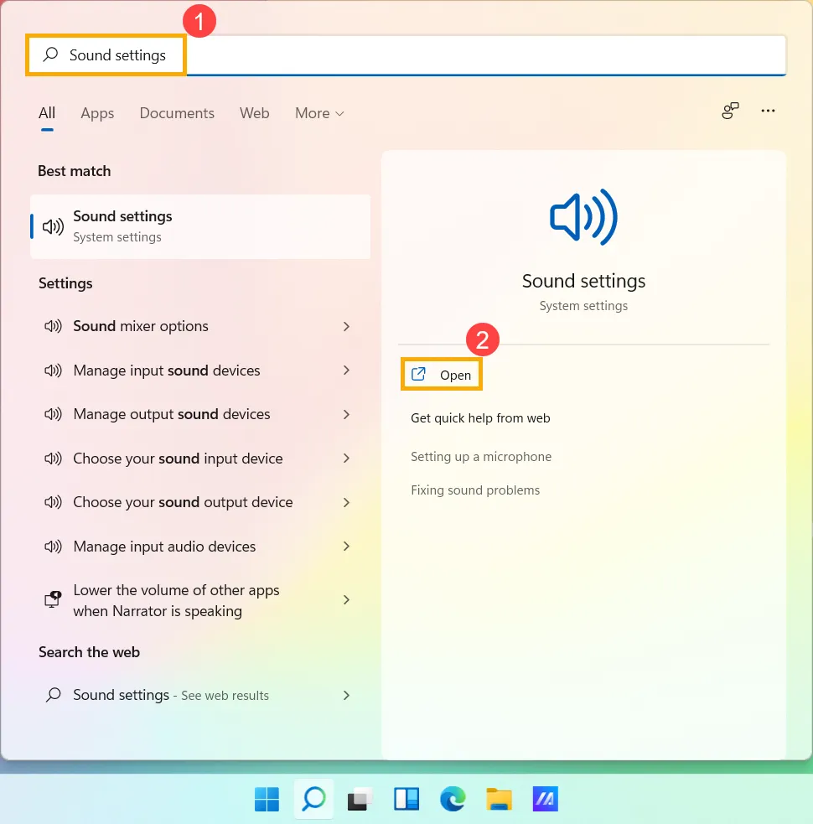813x824 pixels.
Task: Open the last pinned app on the taskbar
Action: [x=545, y=800]
